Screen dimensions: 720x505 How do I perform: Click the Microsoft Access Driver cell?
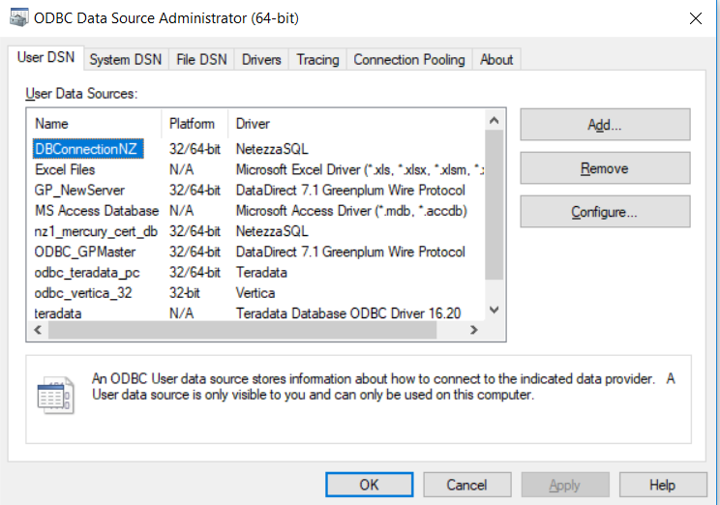[x=351, y=211]
